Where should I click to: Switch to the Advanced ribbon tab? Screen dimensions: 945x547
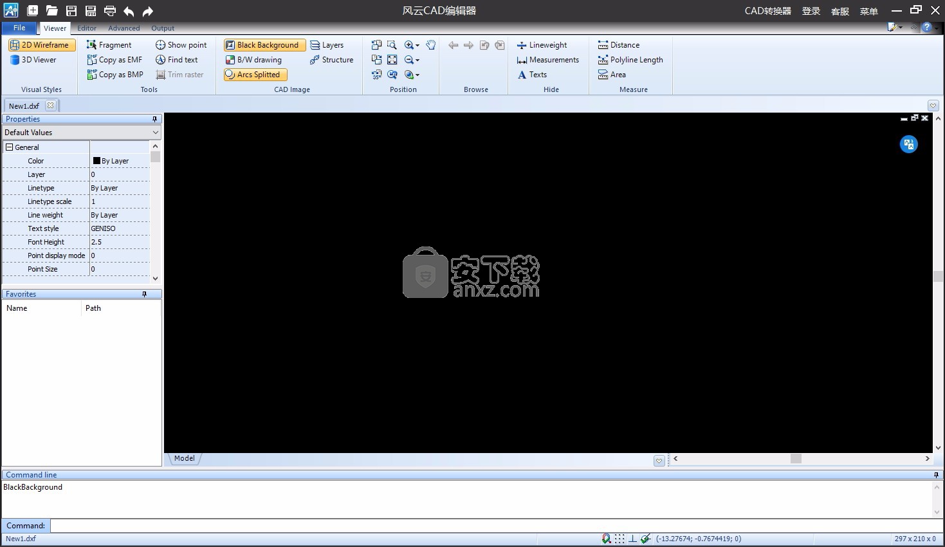click(124, 28)
